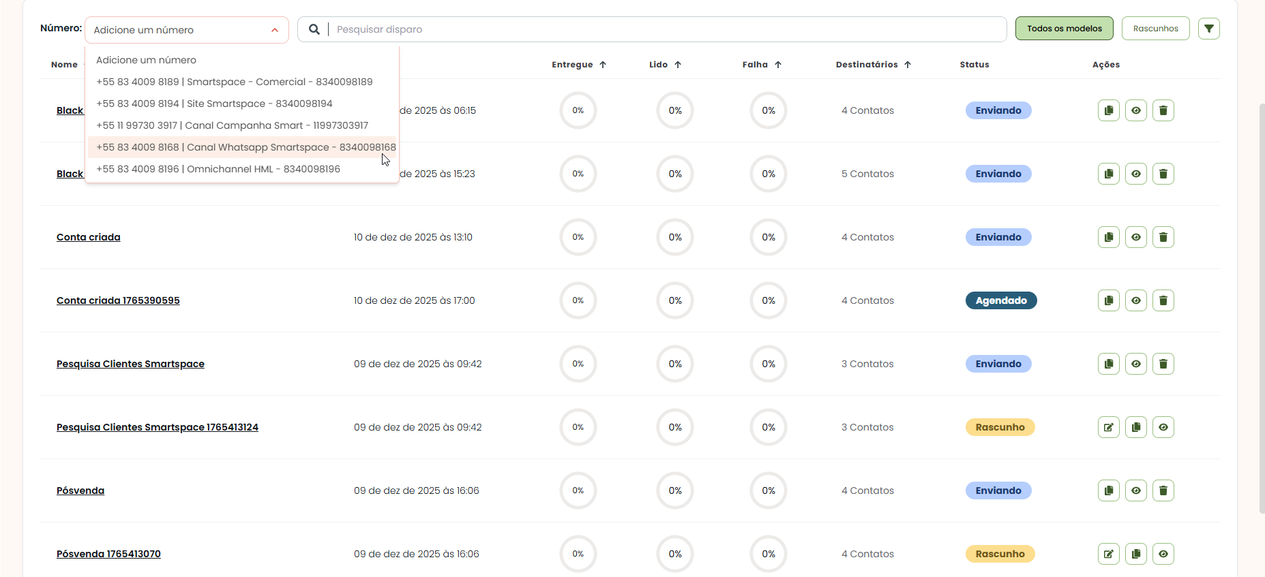The height and width of the screenshot is (577, 1265).
Task: Delete the Conta criada dispatch
Action: coord(1163,237)
